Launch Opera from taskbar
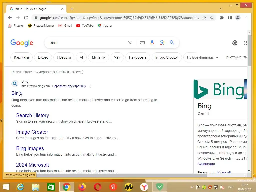256x192 pixels. [97, 187]
